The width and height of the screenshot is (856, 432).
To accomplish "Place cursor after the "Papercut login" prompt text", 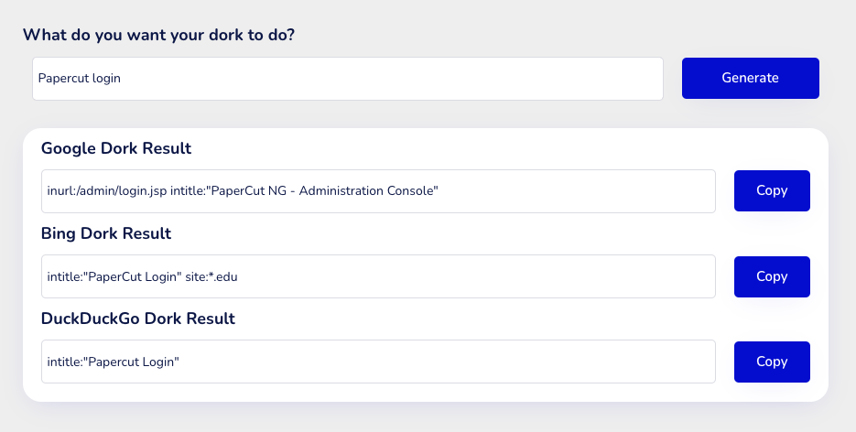I will [x=123, y=79].
